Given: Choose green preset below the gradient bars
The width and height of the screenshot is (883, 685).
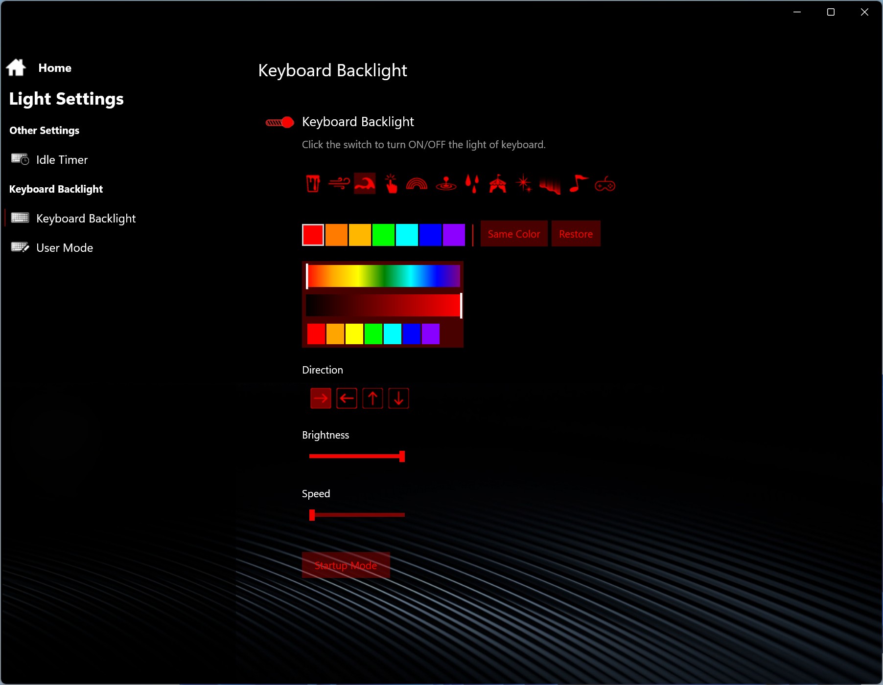Looking at the screenshot, I should [373, 334].
